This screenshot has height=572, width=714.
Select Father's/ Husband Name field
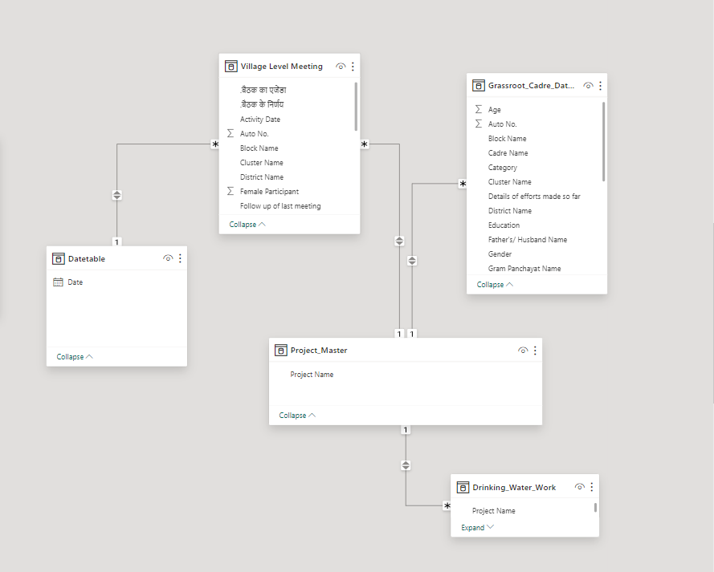528,240
